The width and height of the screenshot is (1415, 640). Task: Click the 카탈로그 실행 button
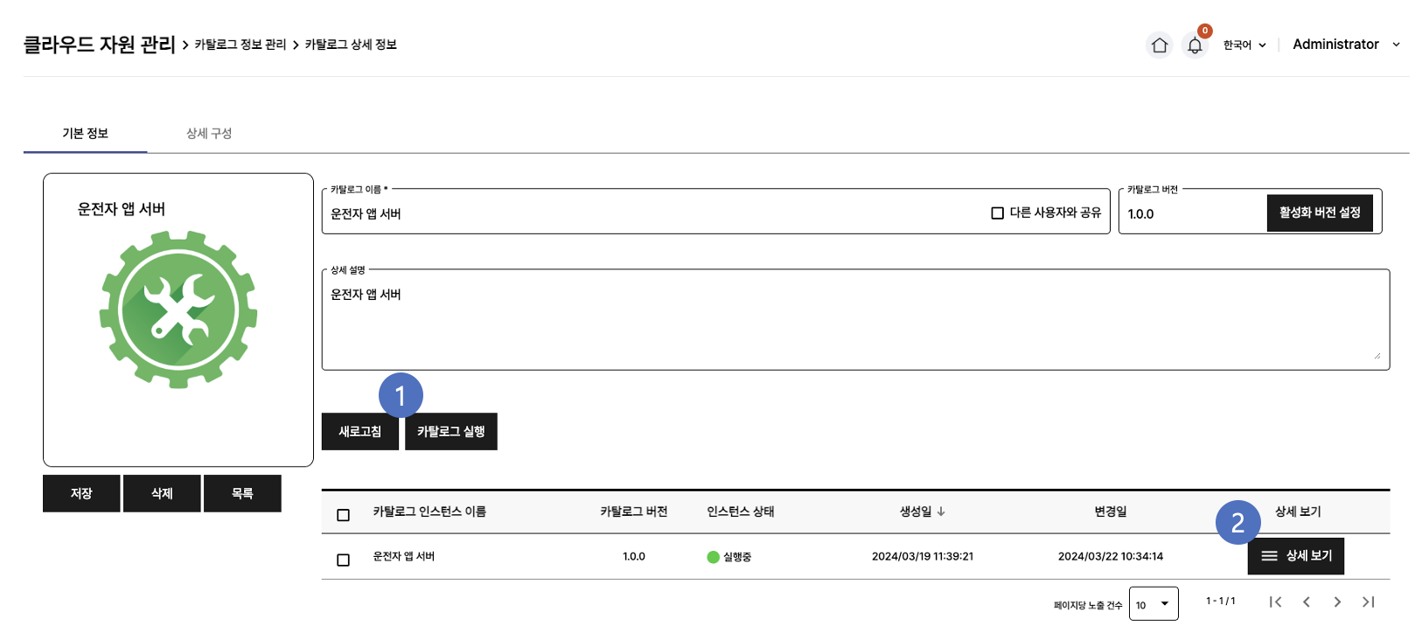tap(450, 432)
